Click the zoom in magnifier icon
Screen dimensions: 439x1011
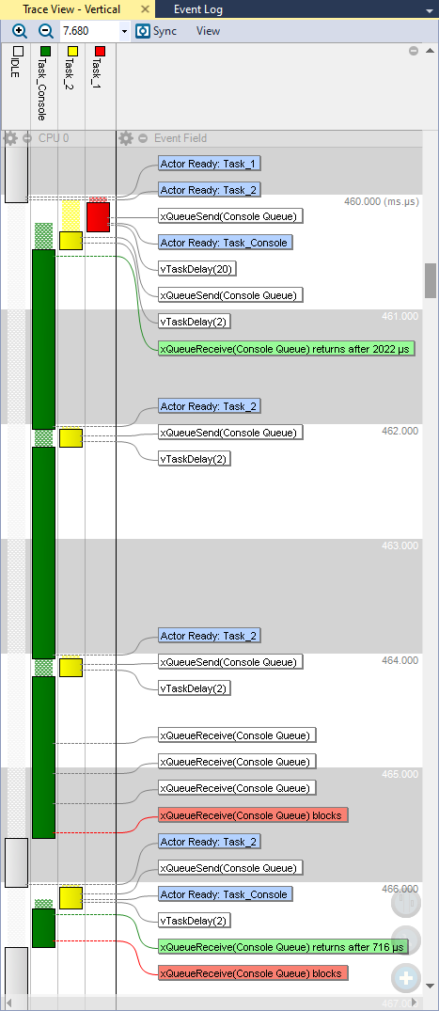pyautogui.click(x=20, y=31)
